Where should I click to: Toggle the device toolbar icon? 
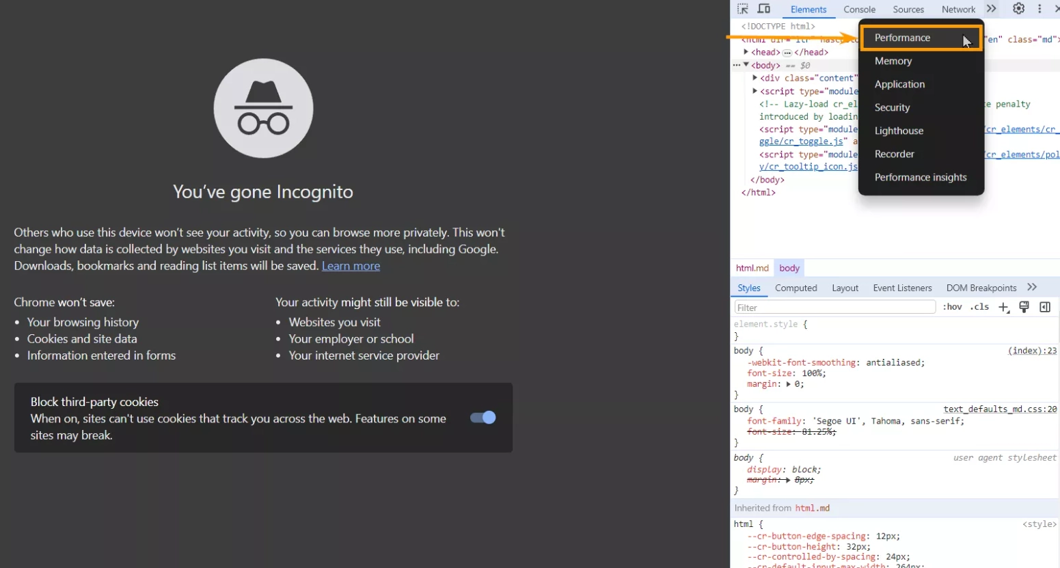point(764,9)
